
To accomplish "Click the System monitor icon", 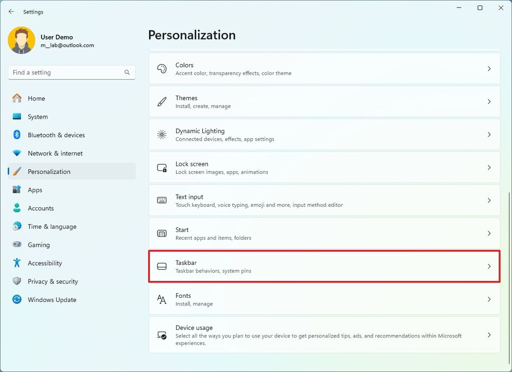I will (x=17, y=116).
